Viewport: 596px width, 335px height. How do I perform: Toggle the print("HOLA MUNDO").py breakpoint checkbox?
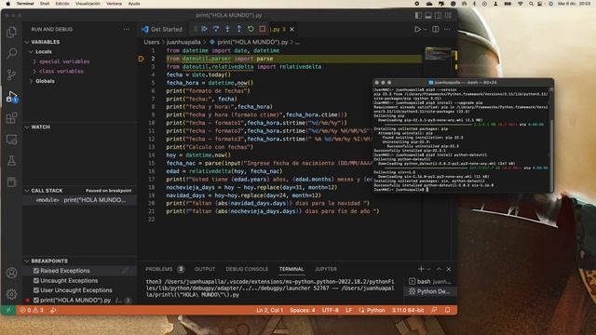click(36, 300)
